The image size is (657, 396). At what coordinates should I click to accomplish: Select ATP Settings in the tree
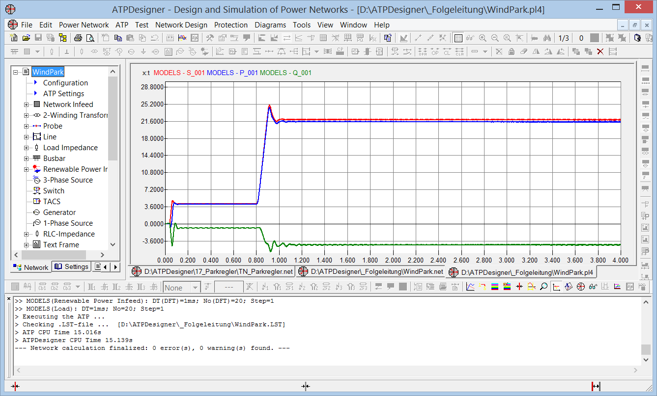63,94
